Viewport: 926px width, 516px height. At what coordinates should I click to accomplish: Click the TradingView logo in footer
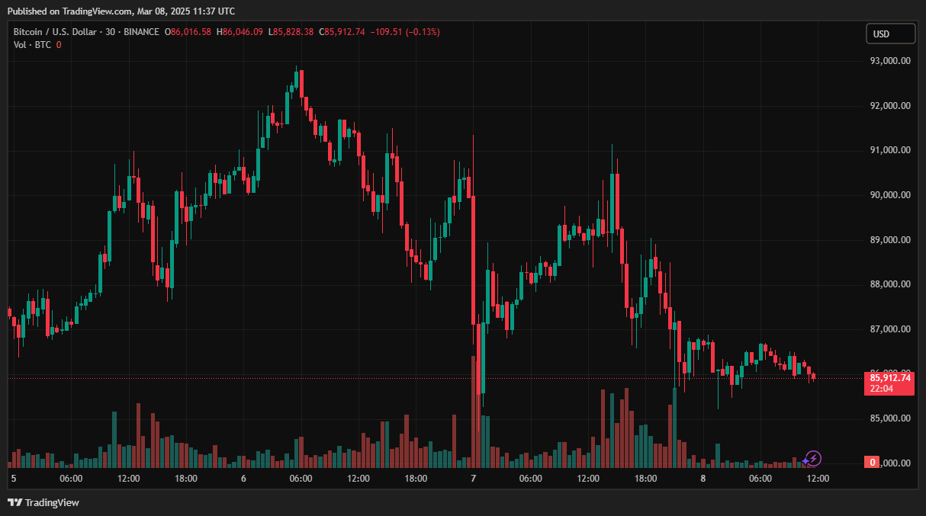43,502
